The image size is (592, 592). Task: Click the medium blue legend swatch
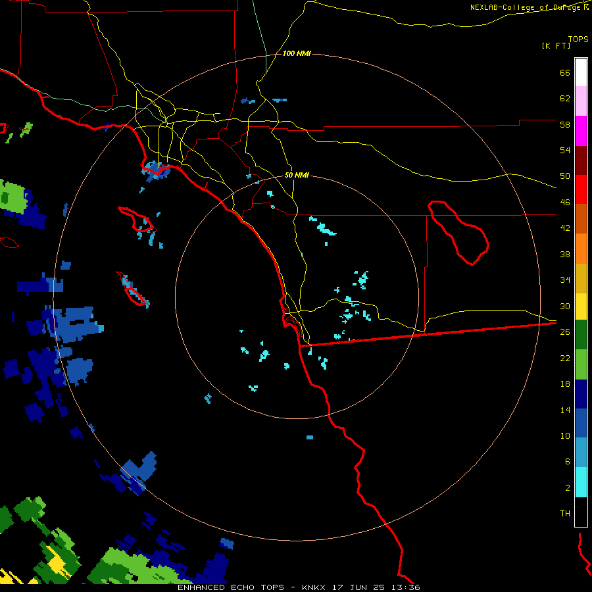click(x=581, y=423)
